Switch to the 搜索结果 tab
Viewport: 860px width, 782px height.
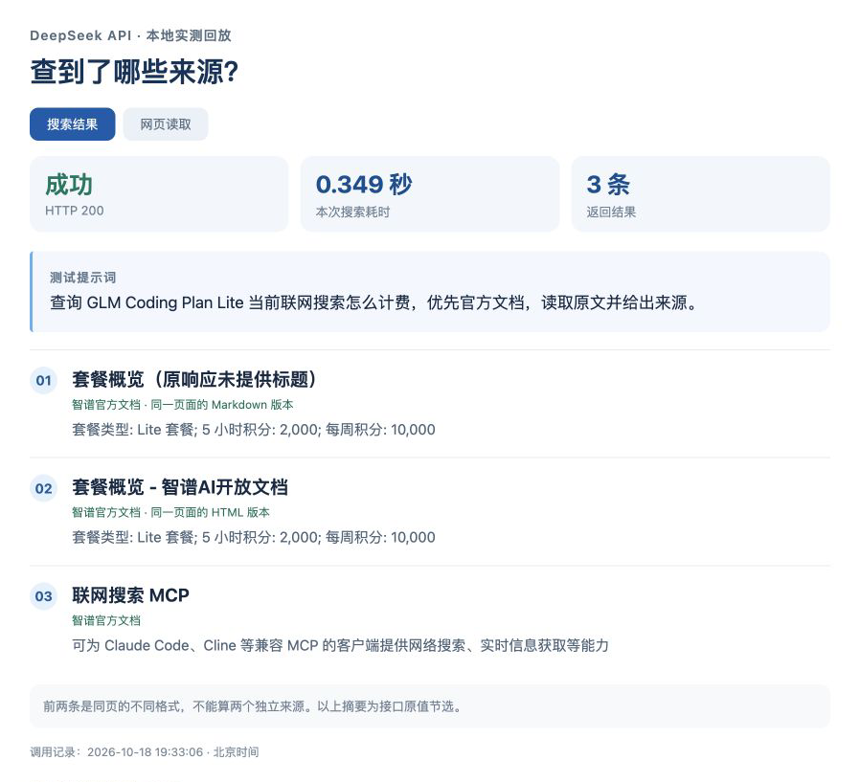[x=73, y=124]
